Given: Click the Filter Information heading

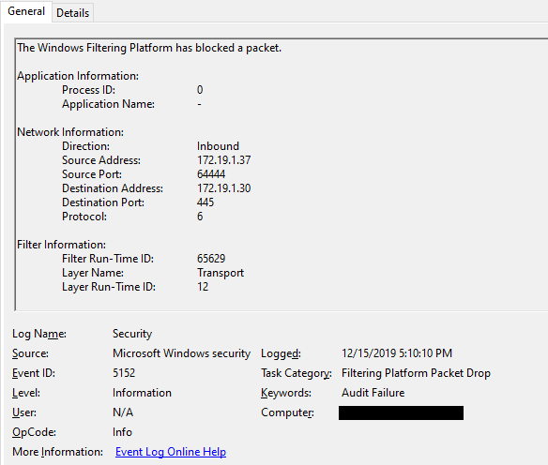Looking at the screenshot, I should pyautogui.click(x=62, y=245).
